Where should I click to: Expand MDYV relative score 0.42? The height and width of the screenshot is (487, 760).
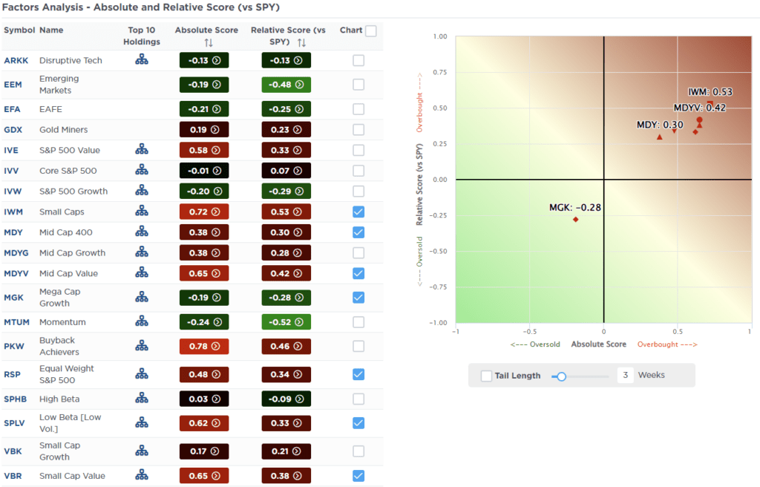click(286, 274)
